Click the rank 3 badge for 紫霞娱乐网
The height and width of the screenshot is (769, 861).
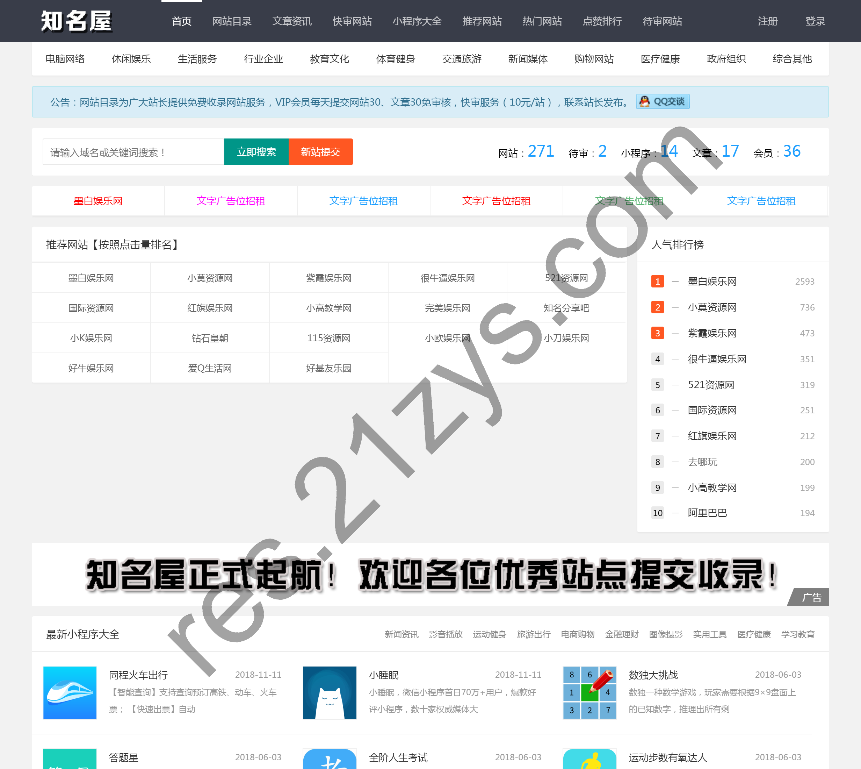tap(658, 333)
